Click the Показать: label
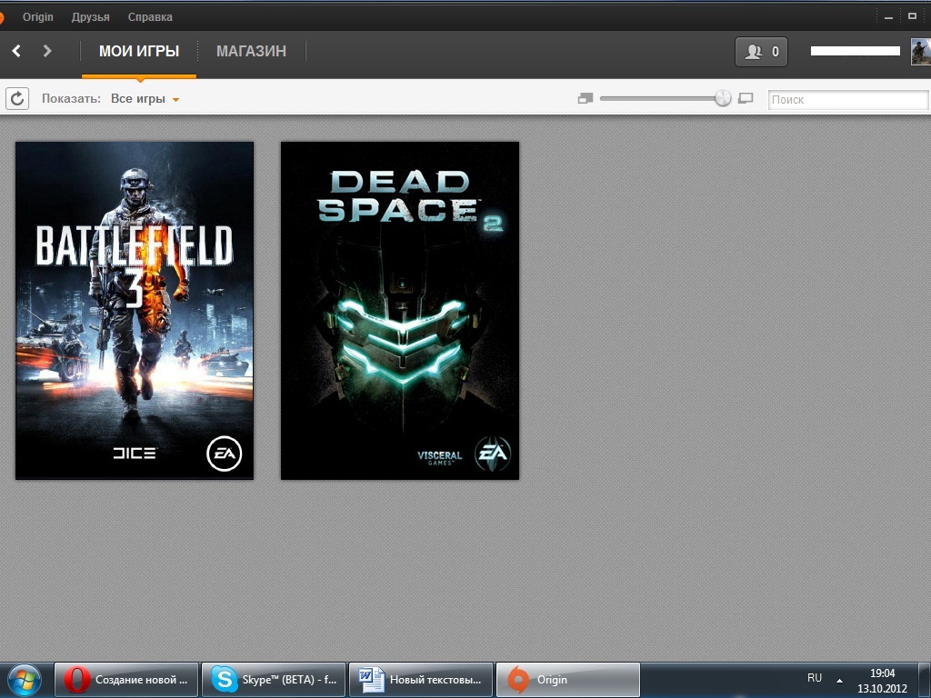Viewport: 931px width, 698px height. [71, 98]
